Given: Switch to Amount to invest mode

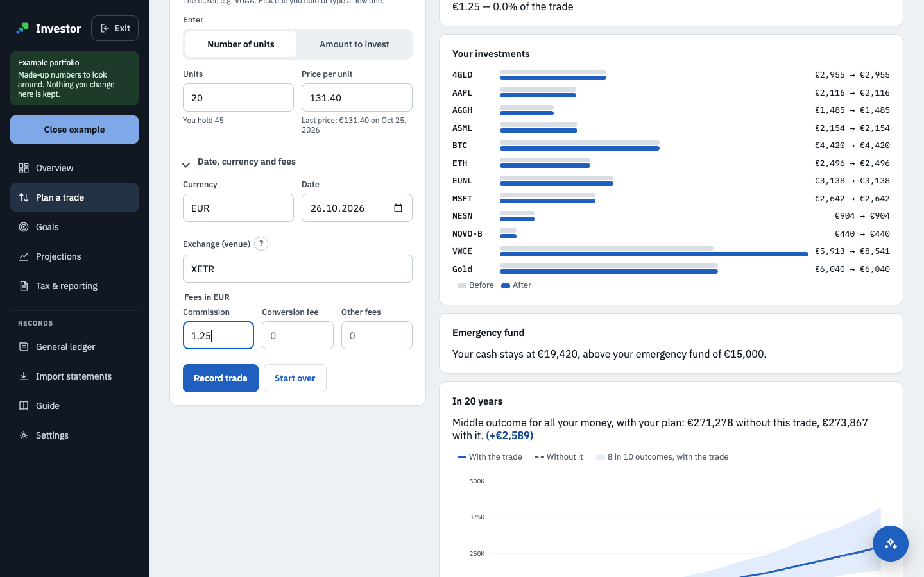Looking at the screenshot, I should [354, 44].
